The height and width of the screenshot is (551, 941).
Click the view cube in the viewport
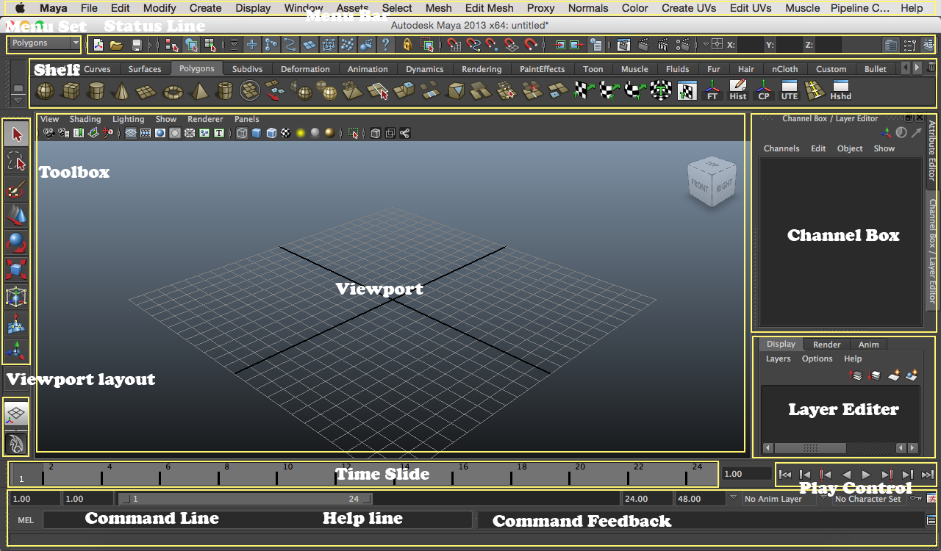[711, 181]
